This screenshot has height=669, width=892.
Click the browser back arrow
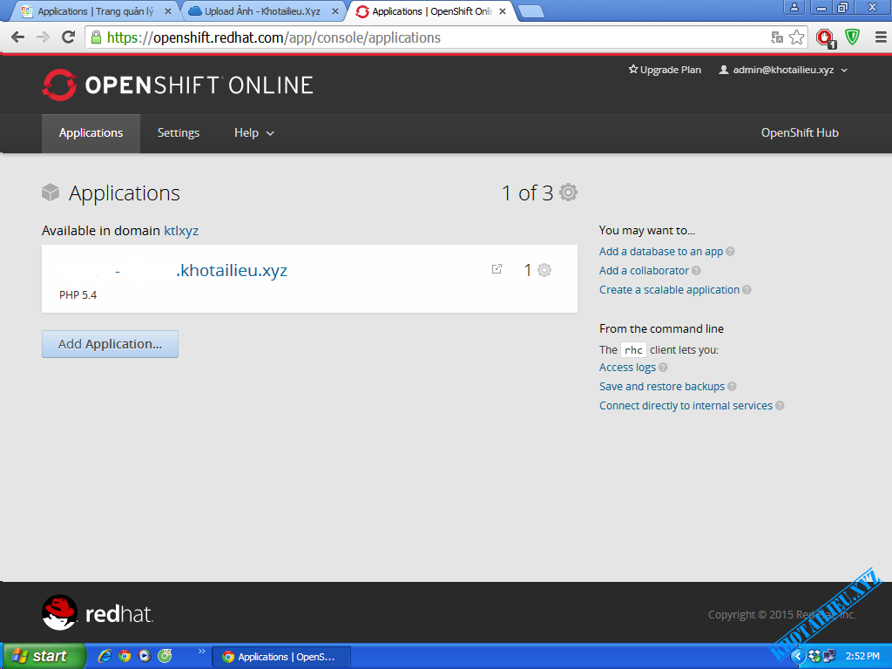coord(17,37)
